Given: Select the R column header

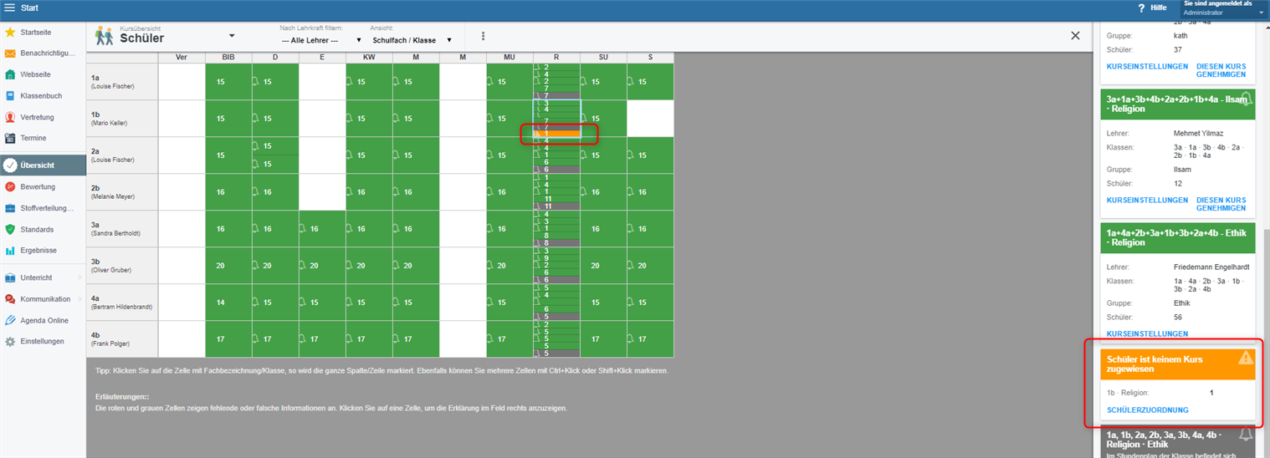Looking at the screenshot, I should pyautogui.click(x=556, y=57).
